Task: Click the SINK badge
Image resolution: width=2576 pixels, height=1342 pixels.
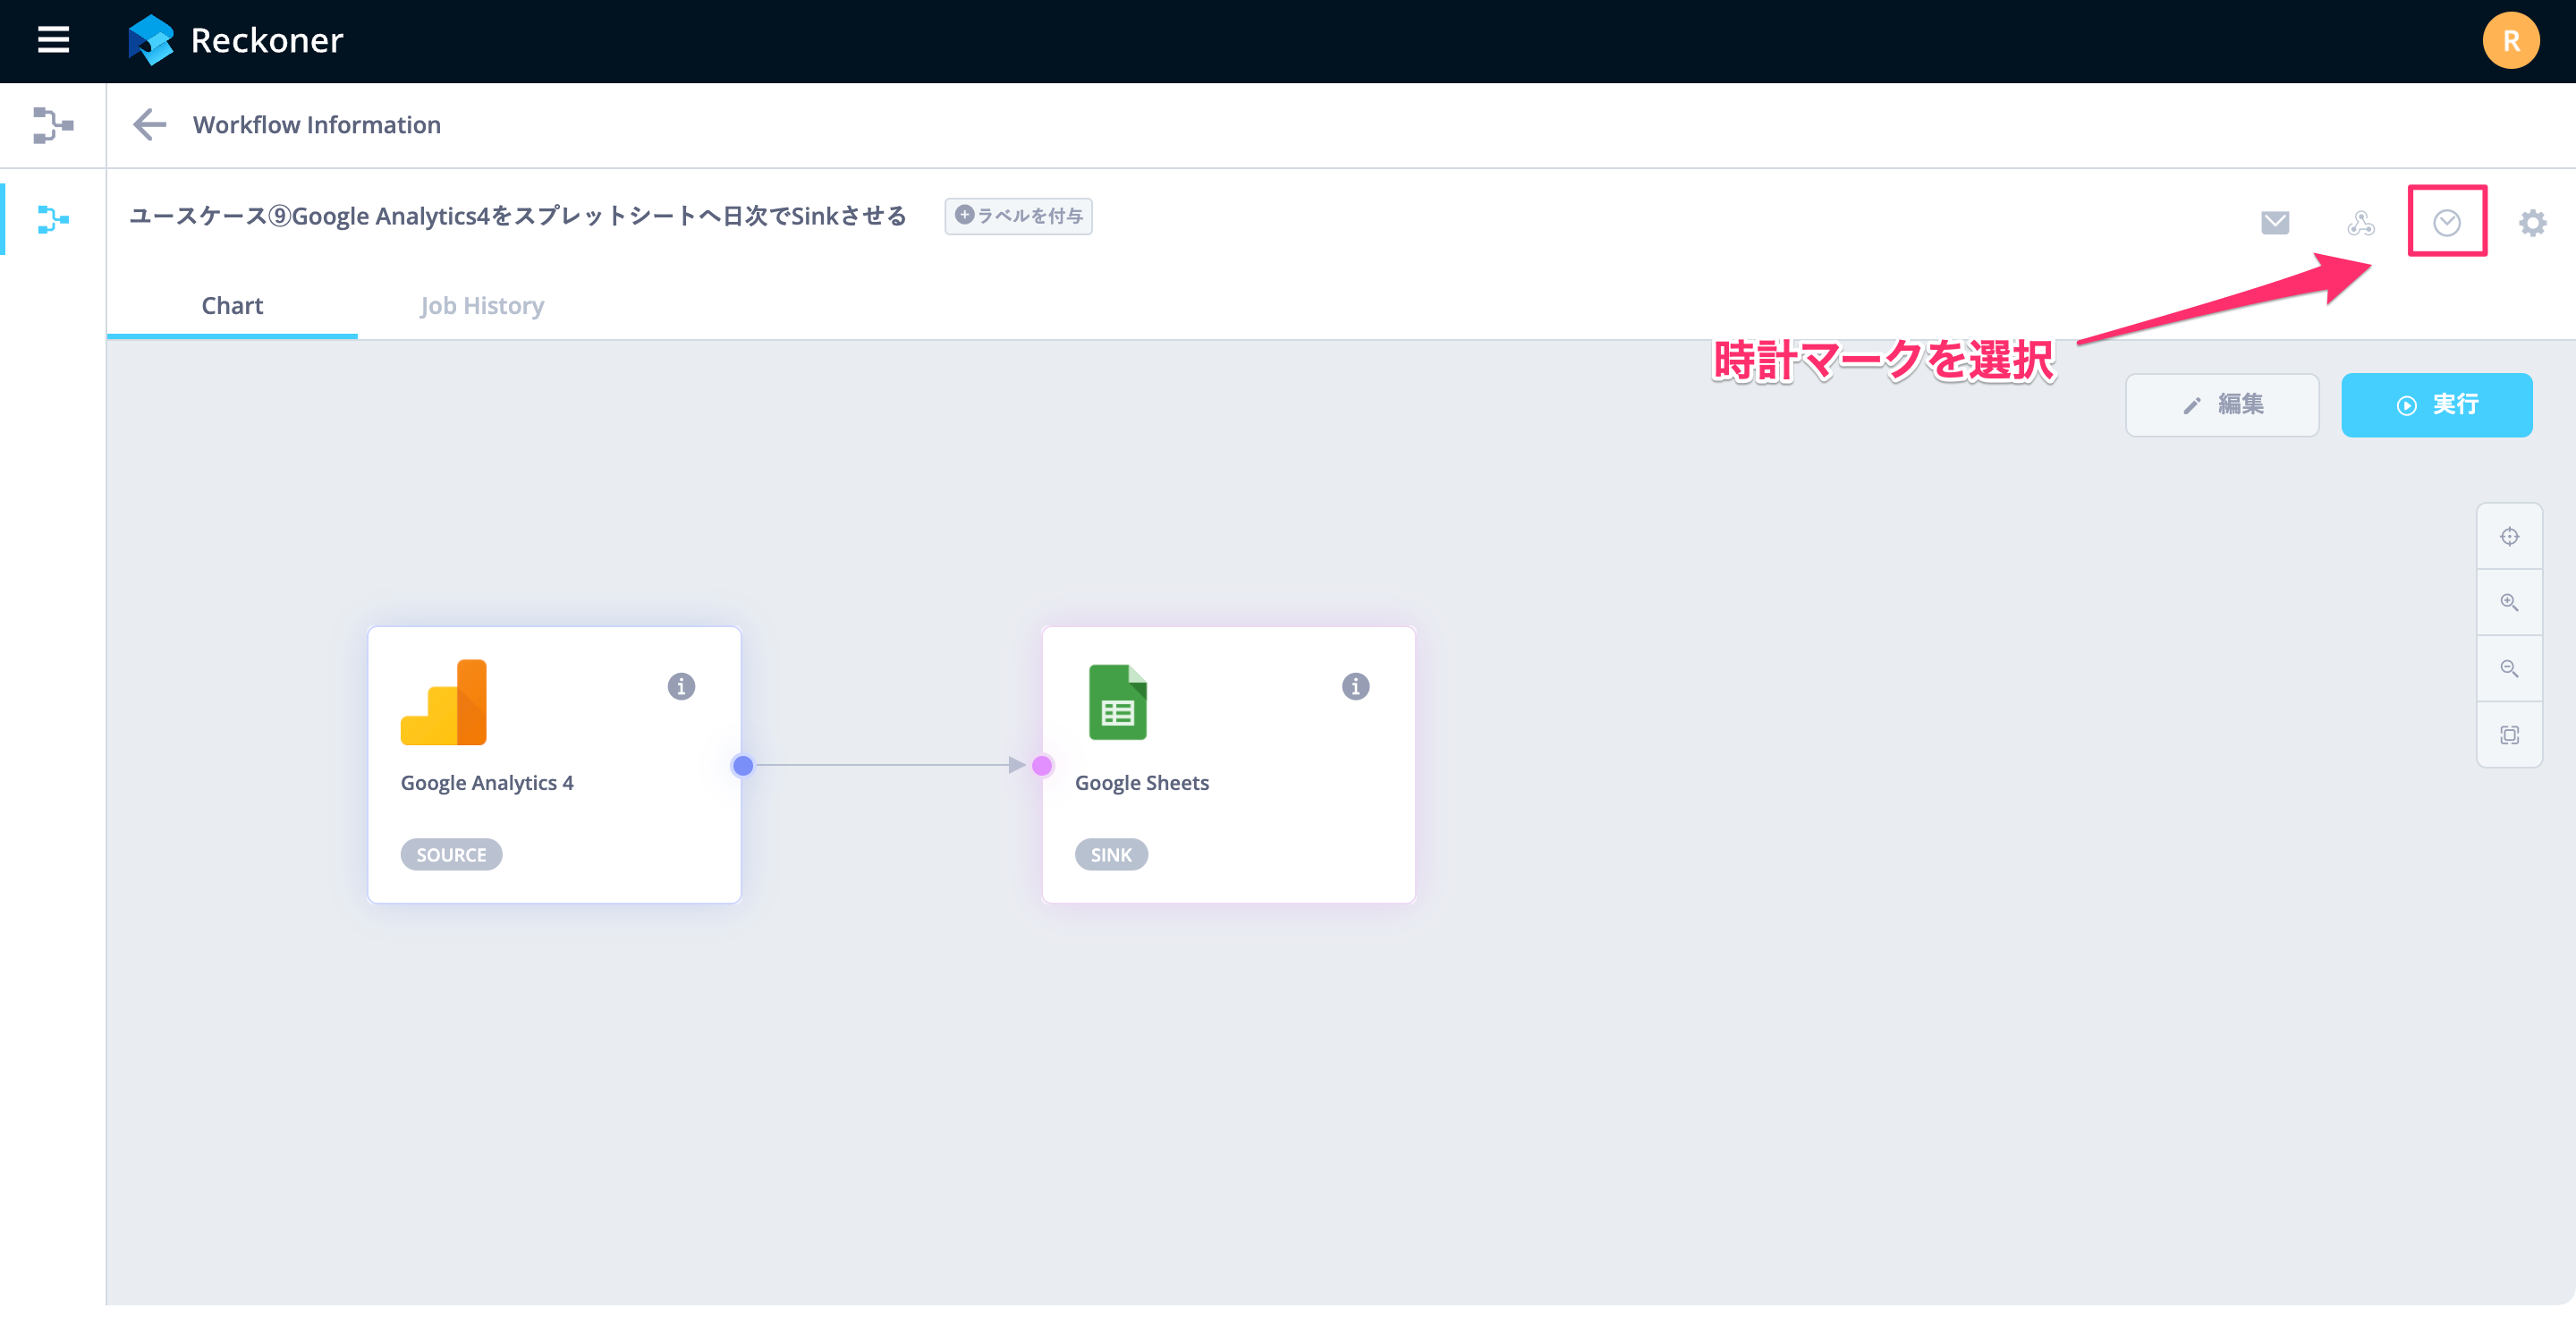Action: point(1111,854)
